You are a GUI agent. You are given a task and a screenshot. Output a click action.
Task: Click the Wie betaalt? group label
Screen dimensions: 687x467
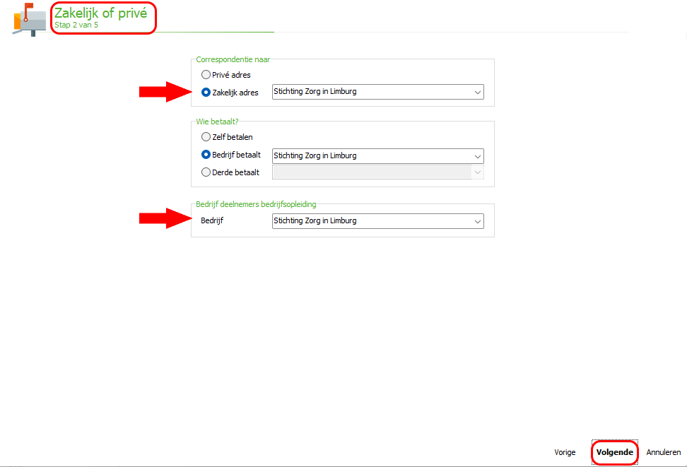[217, 122]
